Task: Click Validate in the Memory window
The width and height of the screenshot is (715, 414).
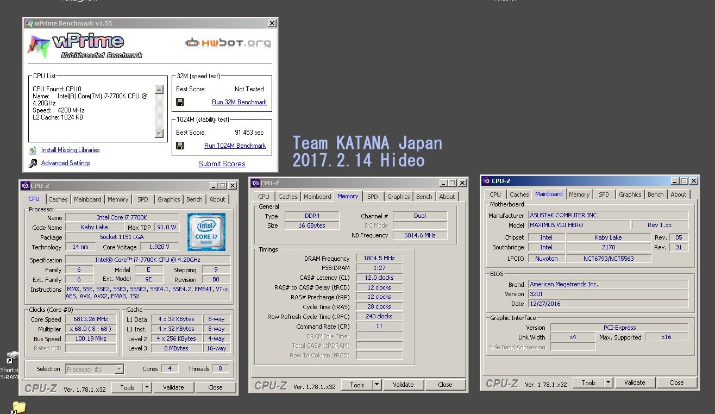Action: coord(403,385)
